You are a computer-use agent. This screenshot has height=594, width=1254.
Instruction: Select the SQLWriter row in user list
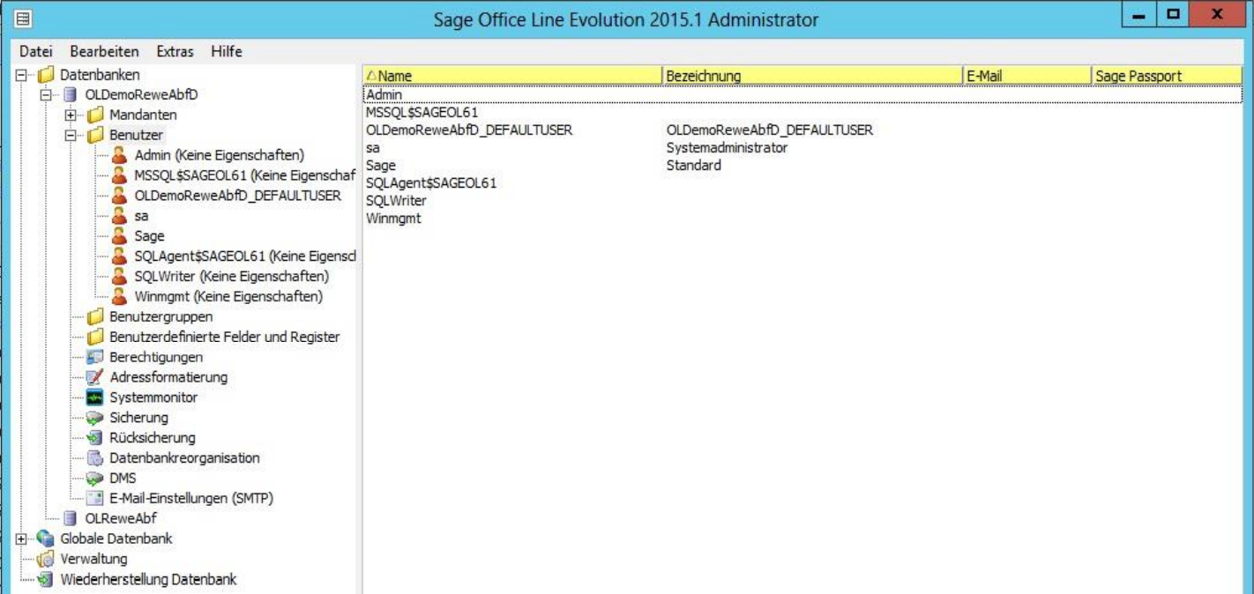tap(396, 201)
